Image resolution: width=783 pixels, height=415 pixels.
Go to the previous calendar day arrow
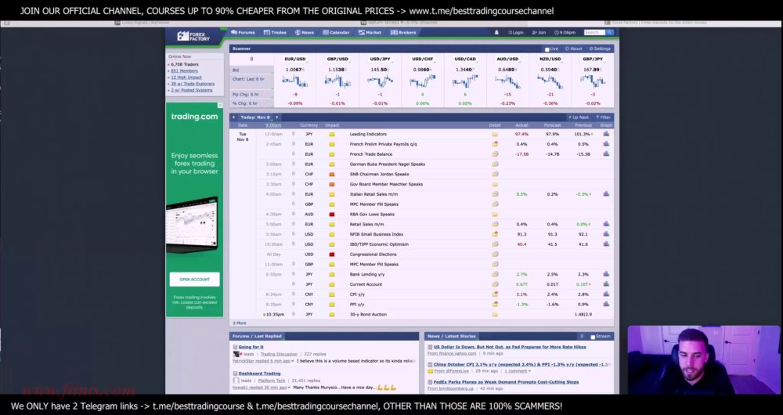[233, 117]
